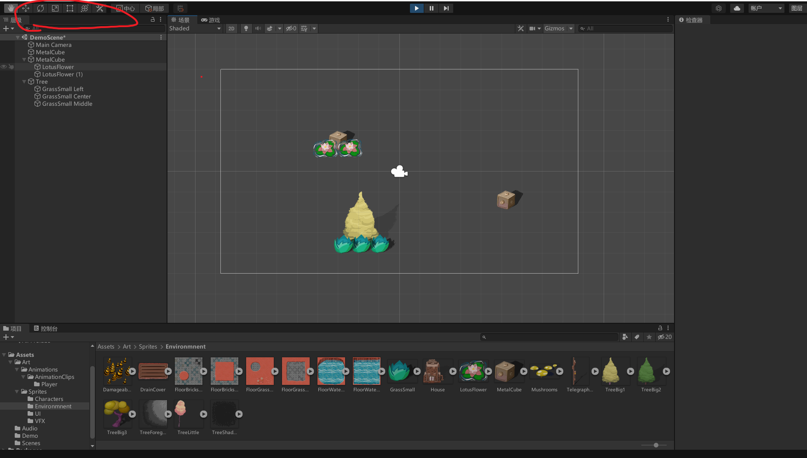Toggle the grid snapping icon
The image size is (807, 458).
click(180, 8)
